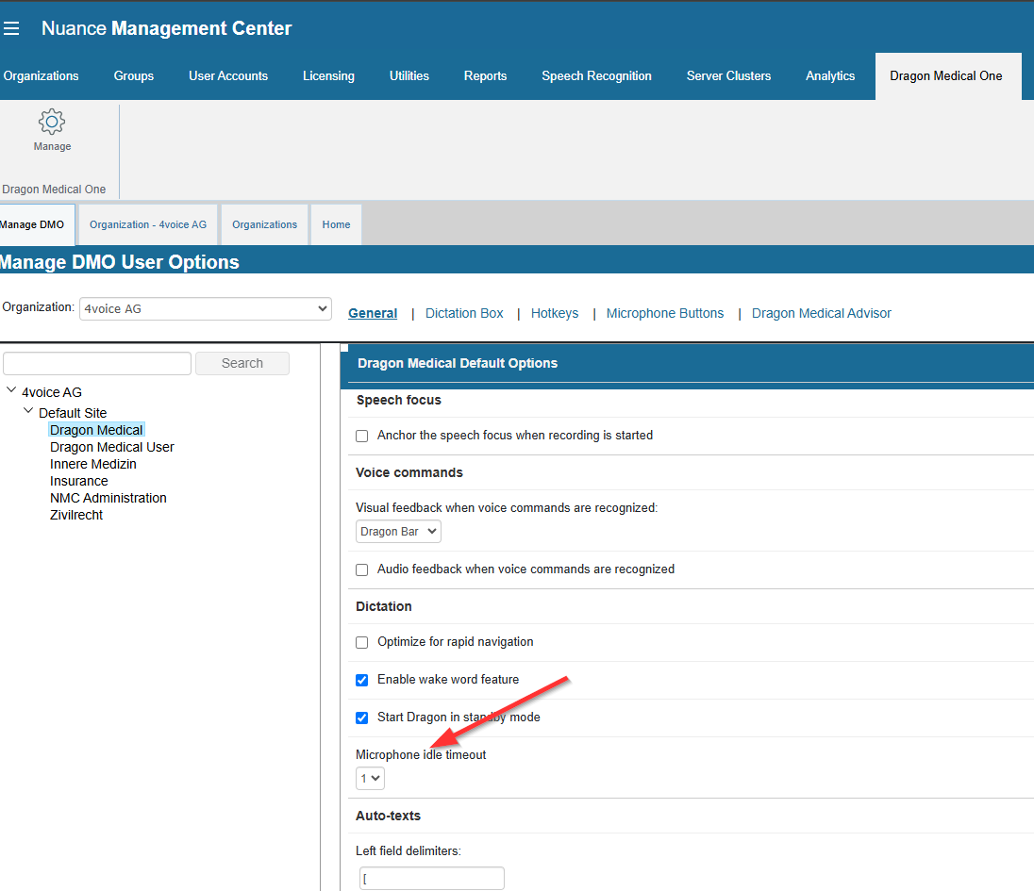The height and width of the screenshot is (891, 1034).
Task: Open the Licensing menu
Action: click(x=328, y=75)
